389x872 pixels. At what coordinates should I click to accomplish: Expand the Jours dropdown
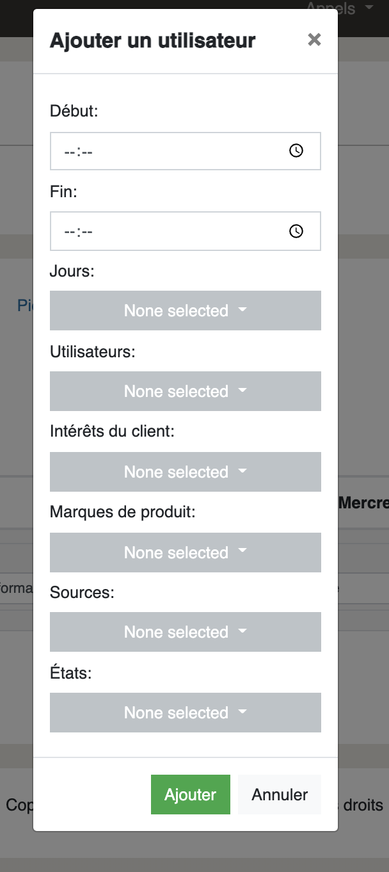pos(186,311)
